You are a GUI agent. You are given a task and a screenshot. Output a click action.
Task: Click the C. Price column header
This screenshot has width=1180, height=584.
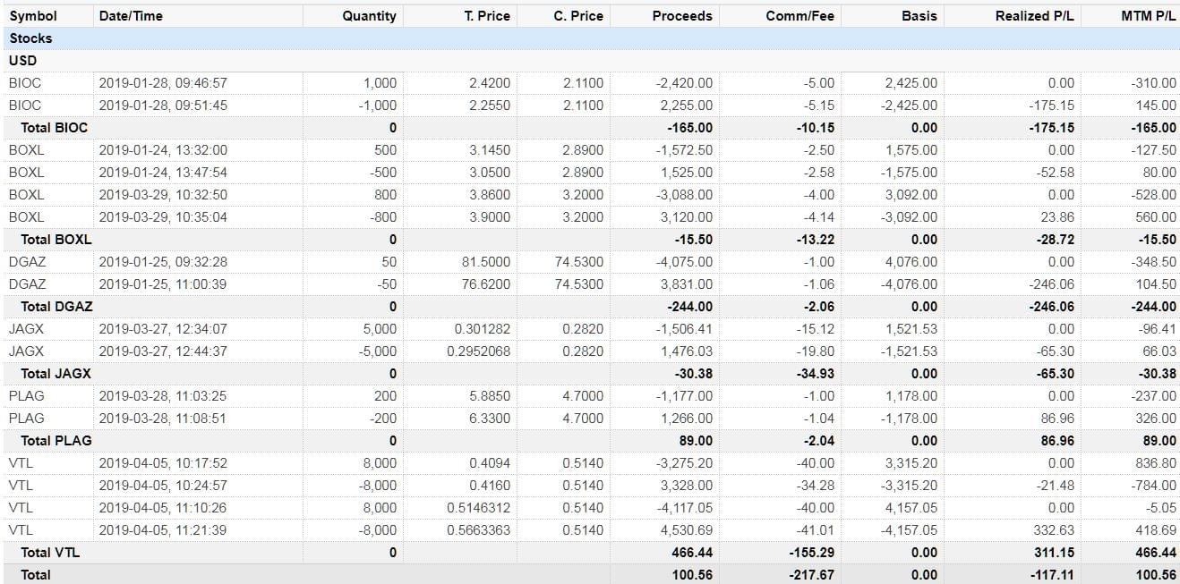click(578, 16)
